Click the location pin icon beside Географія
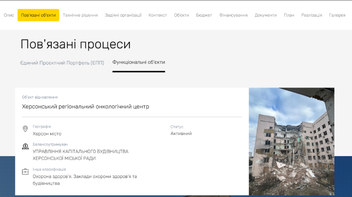The image size is (352, 197). [x=25, y=129]
